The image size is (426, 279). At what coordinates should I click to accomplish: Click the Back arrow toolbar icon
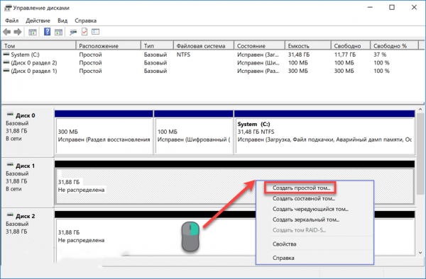point(7,32)
